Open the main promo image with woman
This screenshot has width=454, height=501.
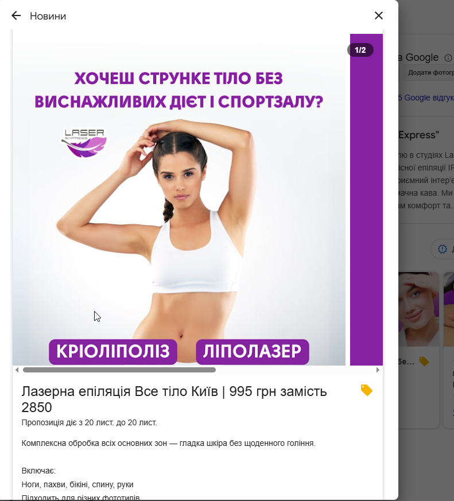click(x=179, y=200)
